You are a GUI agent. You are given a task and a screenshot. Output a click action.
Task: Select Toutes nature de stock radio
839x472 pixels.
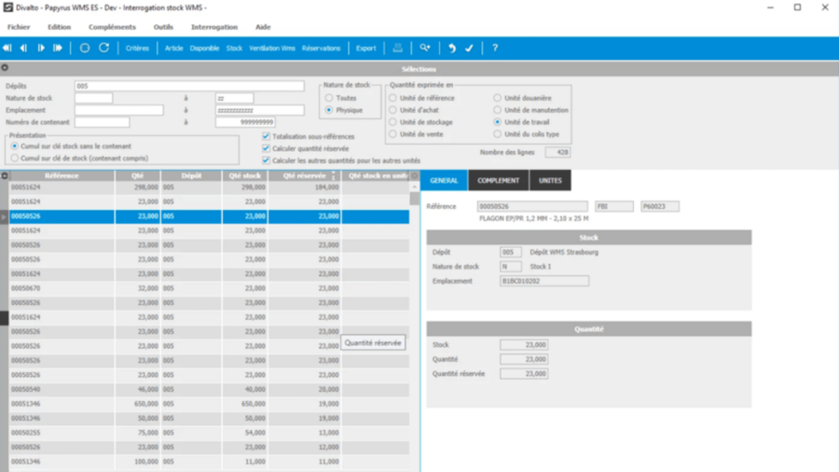coord(329,98)
